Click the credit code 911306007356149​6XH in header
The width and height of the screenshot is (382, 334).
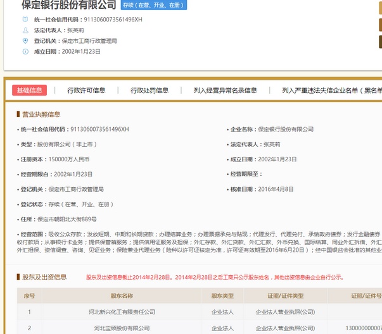point(113,20)
